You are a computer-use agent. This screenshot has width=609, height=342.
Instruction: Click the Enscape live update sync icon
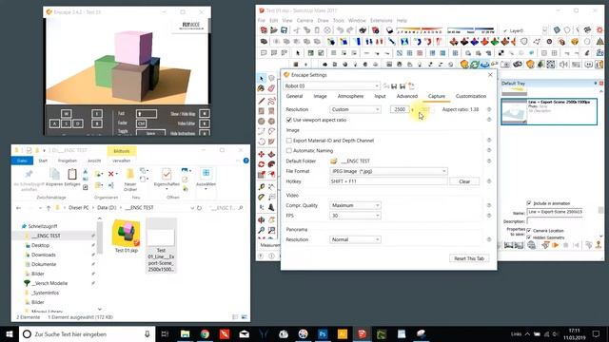[475, 65]
